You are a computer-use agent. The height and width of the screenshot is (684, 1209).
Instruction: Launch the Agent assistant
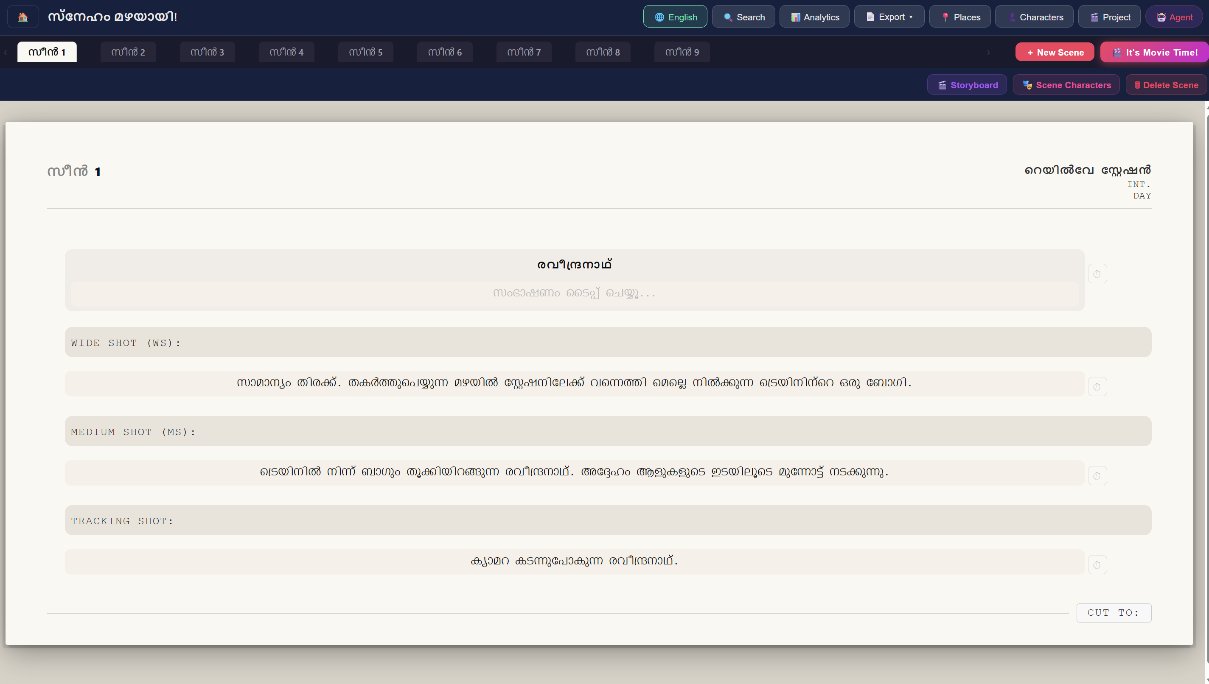pos(1174,17)
